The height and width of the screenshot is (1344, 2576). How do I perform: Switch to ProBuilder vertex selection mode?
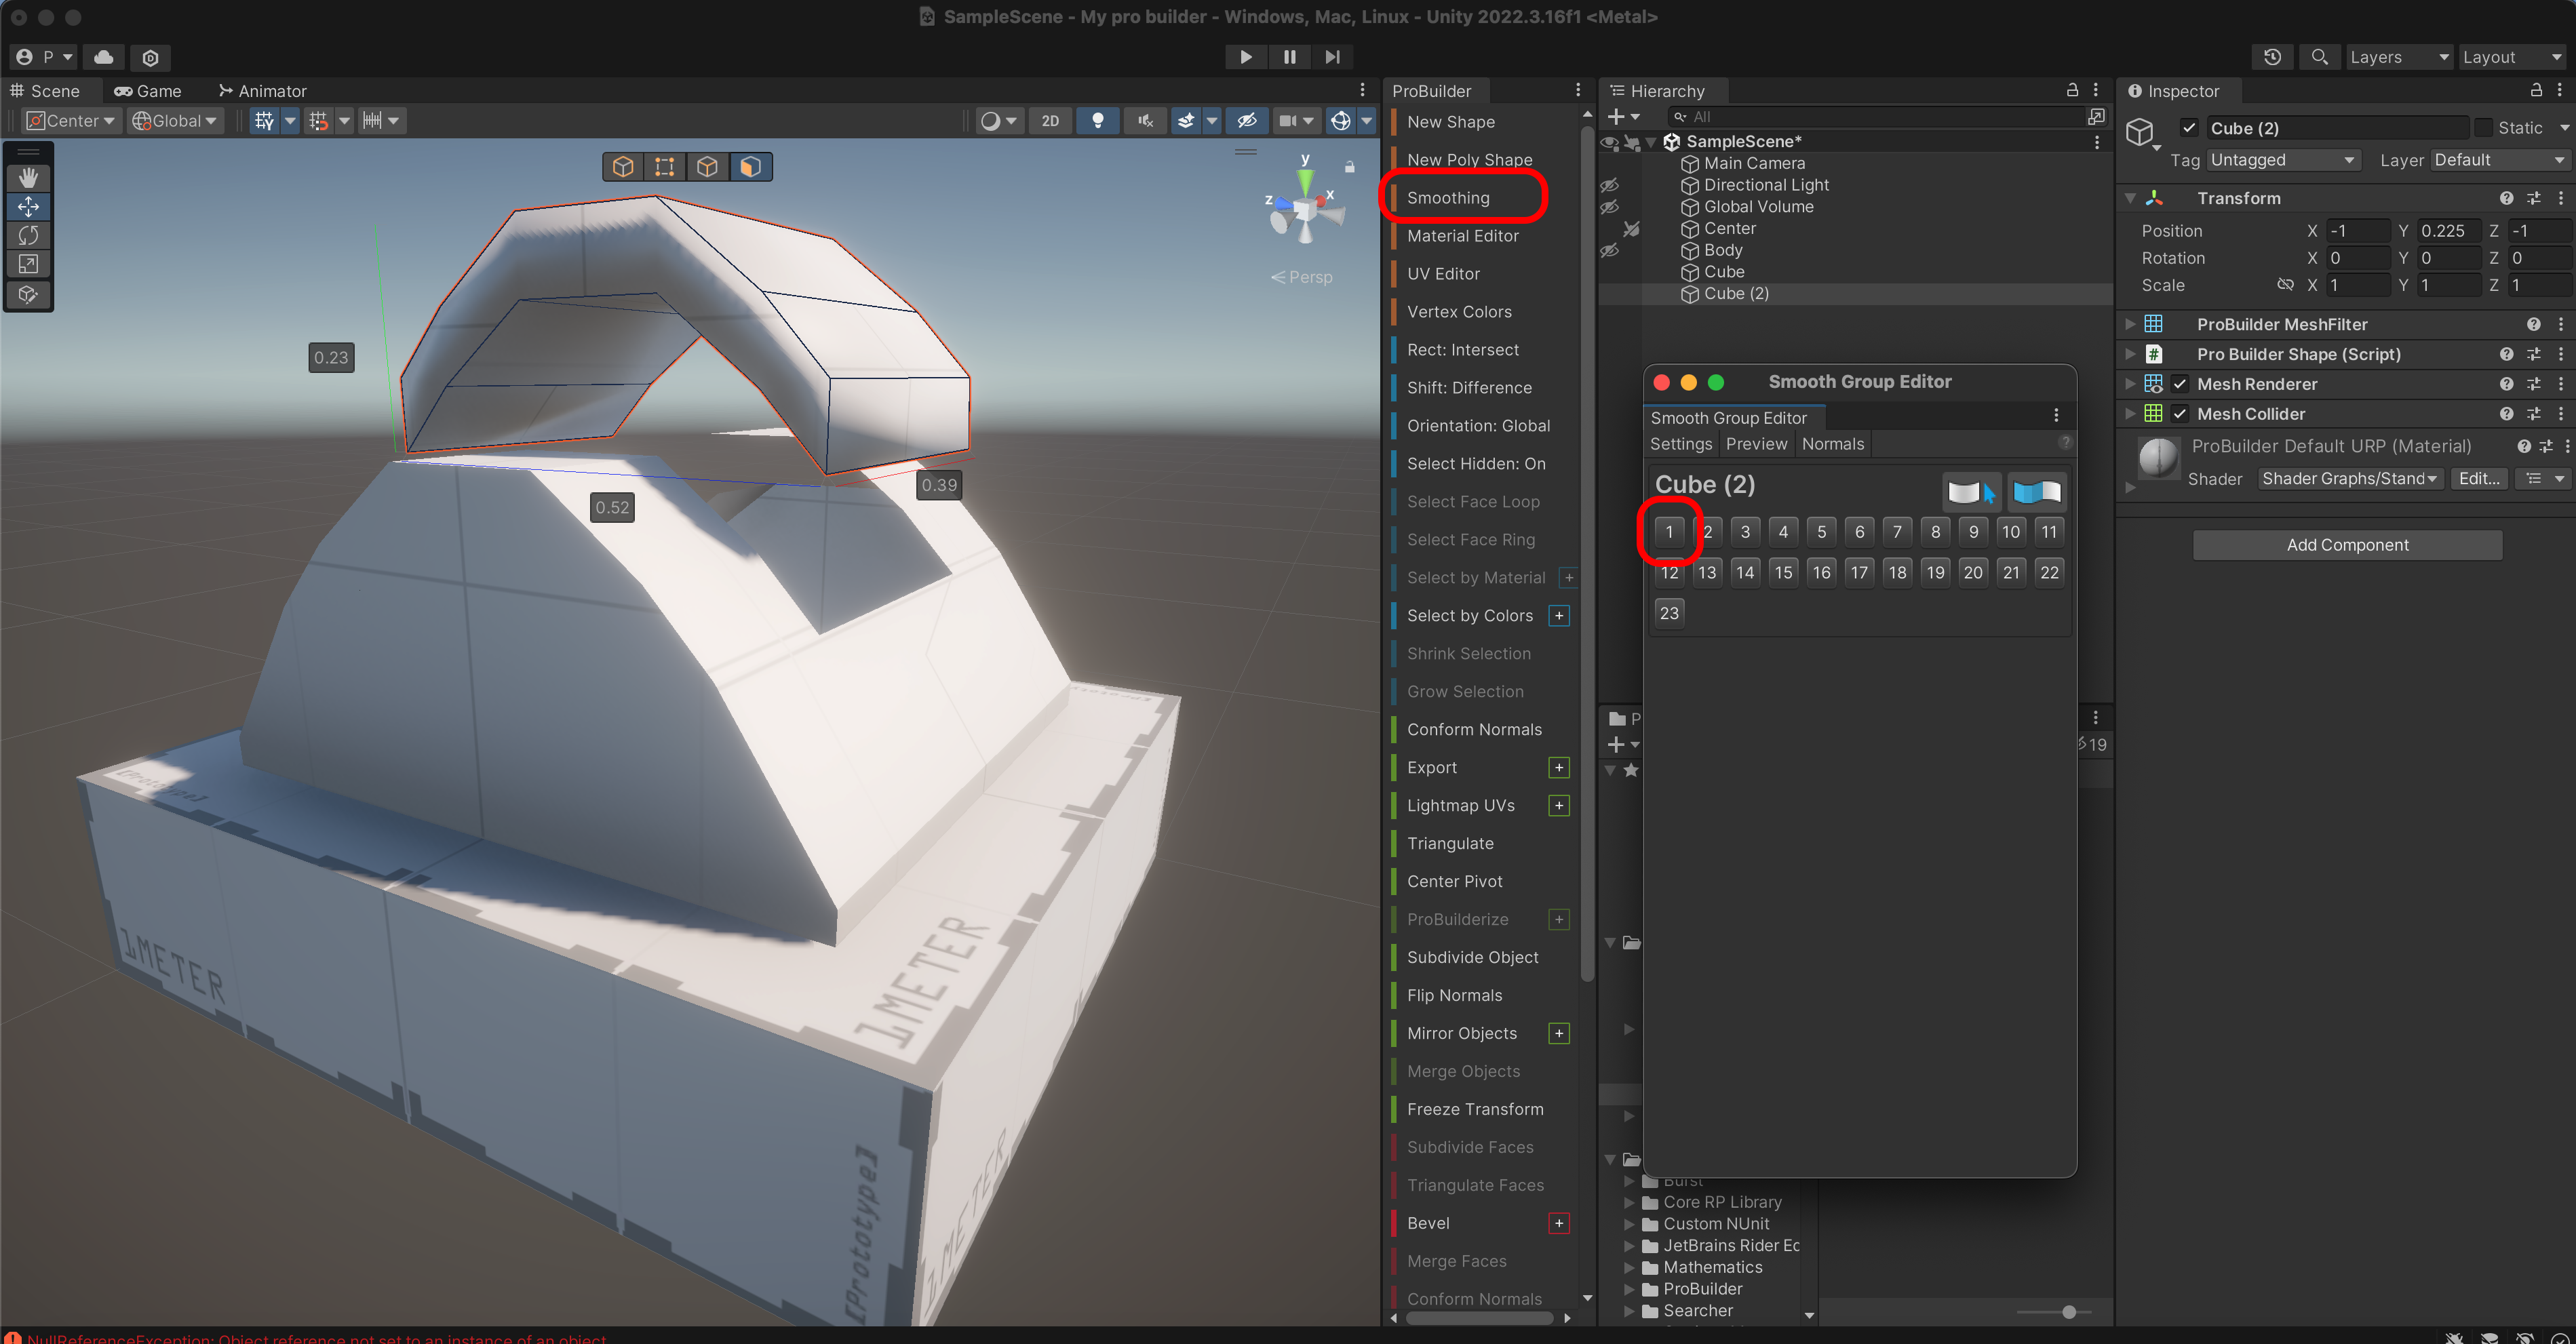(665, 166)
